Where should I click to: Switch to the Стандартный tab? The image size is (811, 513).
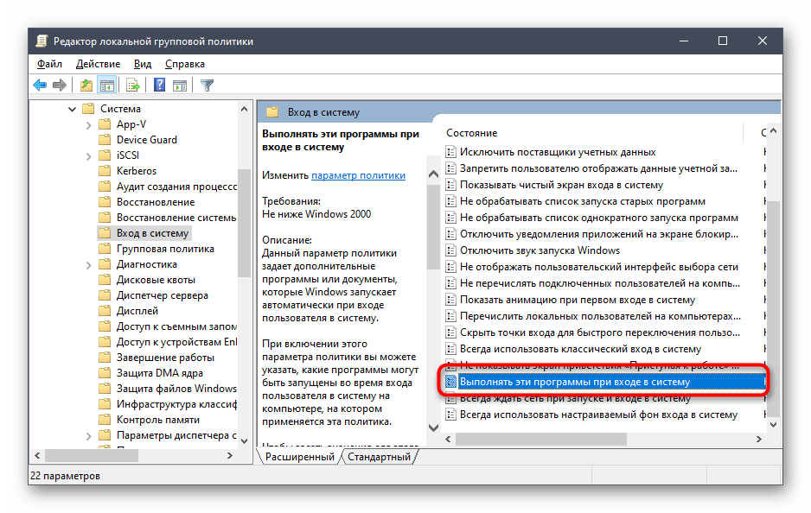[x=380, y=457]
